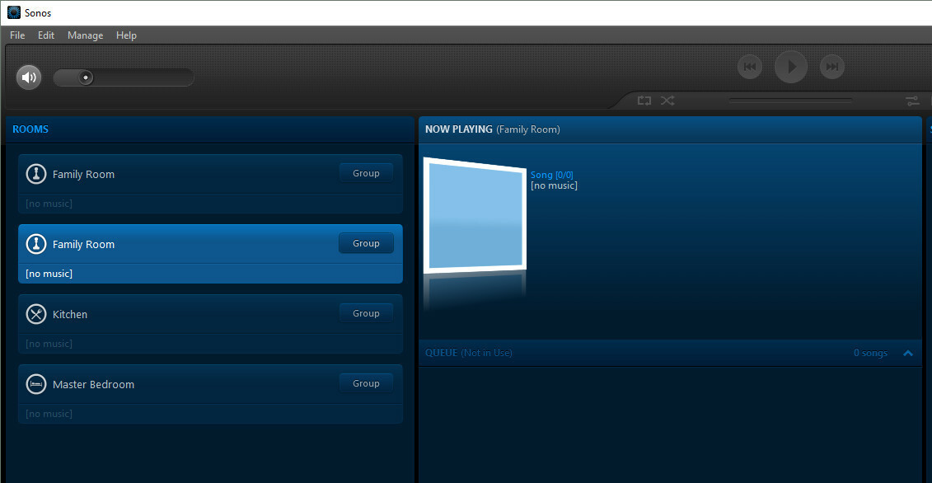
Task: Click the QUEUE (Not in Use) header
Action: pyautogui.click(x=468, y=353)
